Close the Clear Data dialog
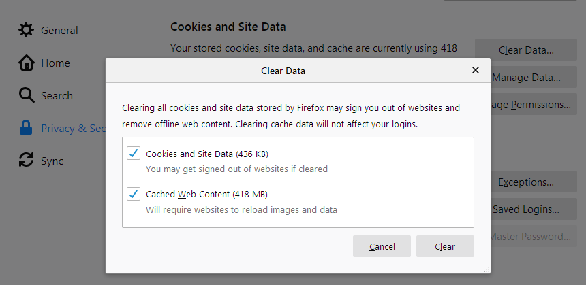586x285 pixels. 475,70
